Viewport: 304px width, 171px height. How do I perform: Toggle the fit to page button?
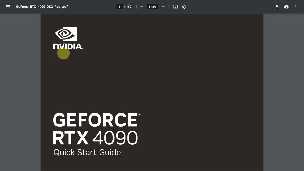(x=176, y=7)
